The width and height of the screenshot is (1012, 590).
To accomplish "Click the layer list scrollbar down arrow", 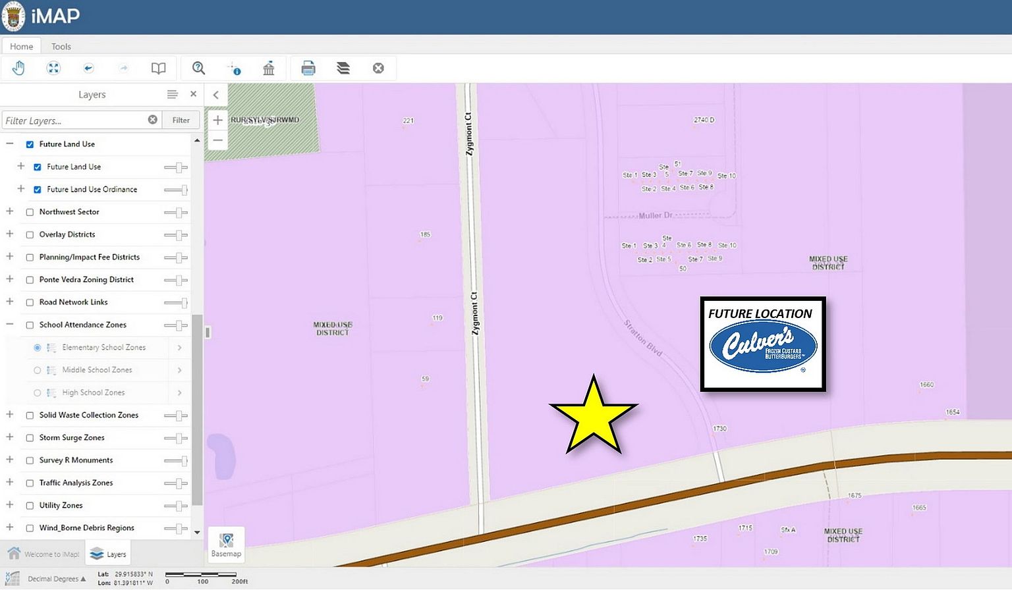I will [197, 532].
